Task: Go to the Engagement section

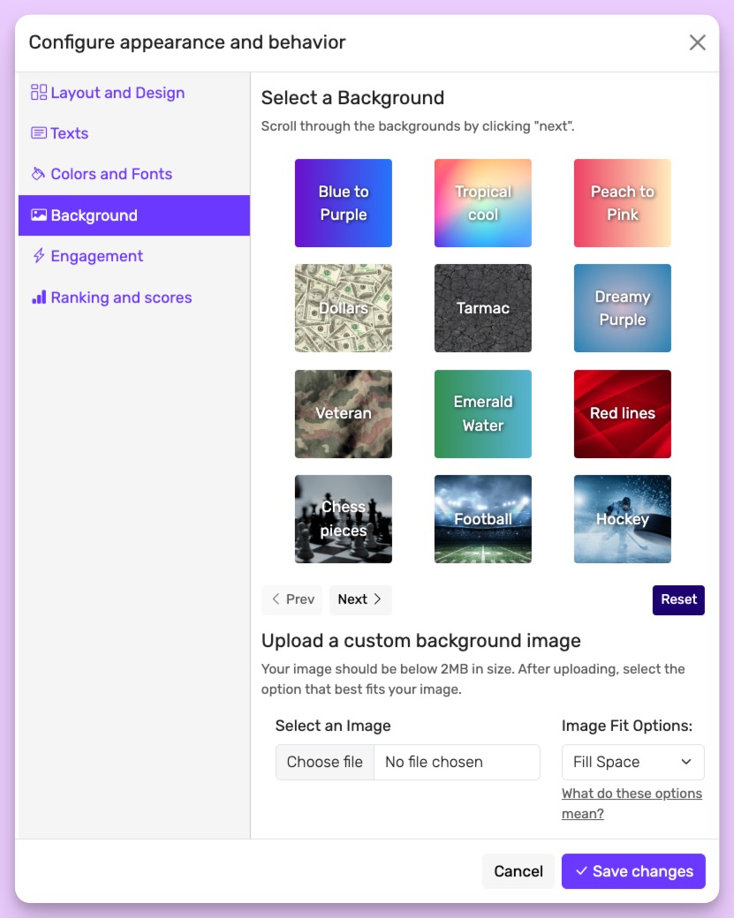Action: pos(134,256)
